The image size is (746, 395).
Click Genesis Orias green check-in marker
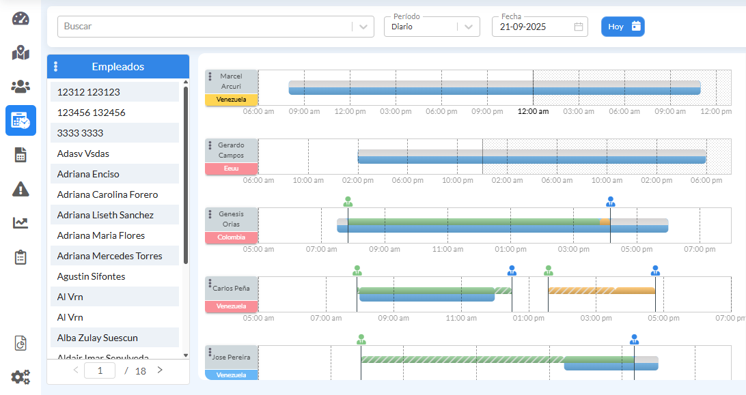click(x=348, y=201)
